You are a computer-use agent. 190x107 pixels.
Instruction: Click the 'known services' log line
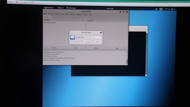(x=50, y=56)
